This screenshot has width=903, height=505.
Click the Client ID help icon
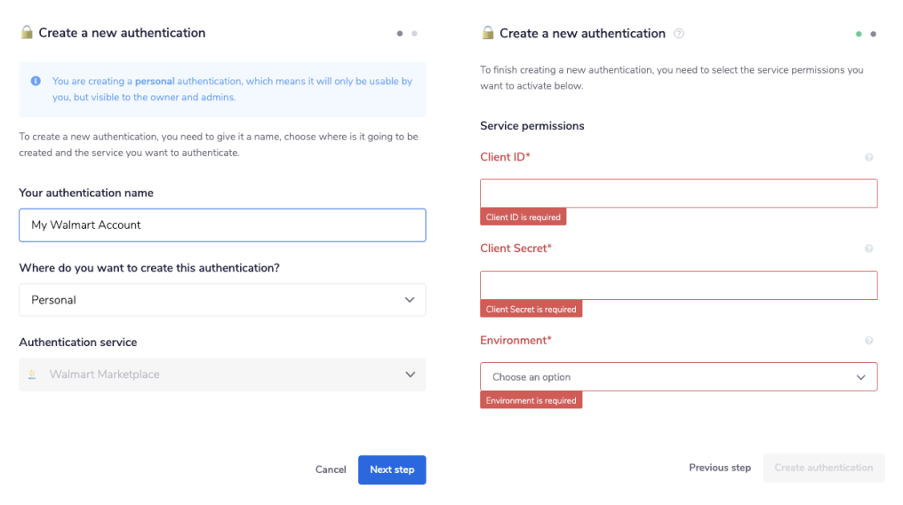pyautogui.click(x=868, y=157)
